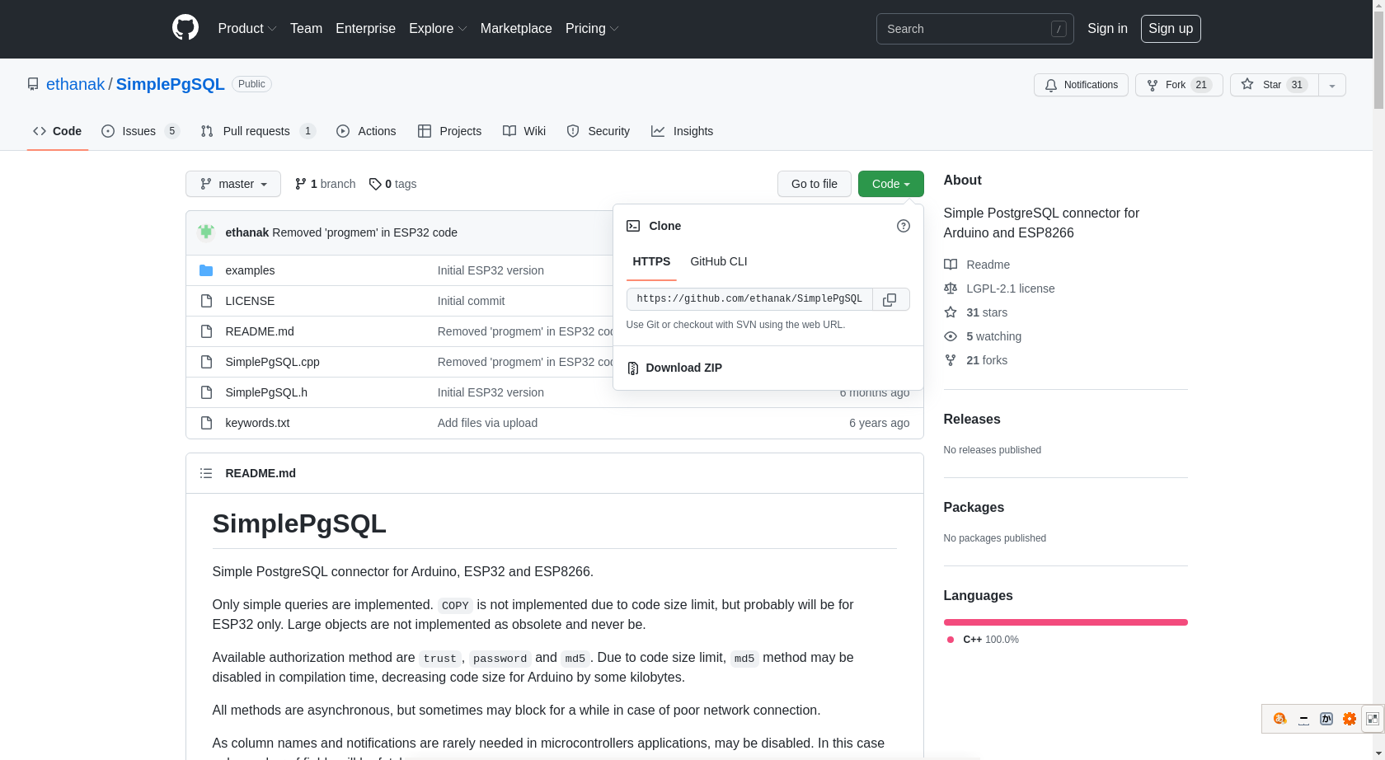This screenshot has width=1385, height=760.
Task: Open the Security tab
Action: tap(599, 131)
